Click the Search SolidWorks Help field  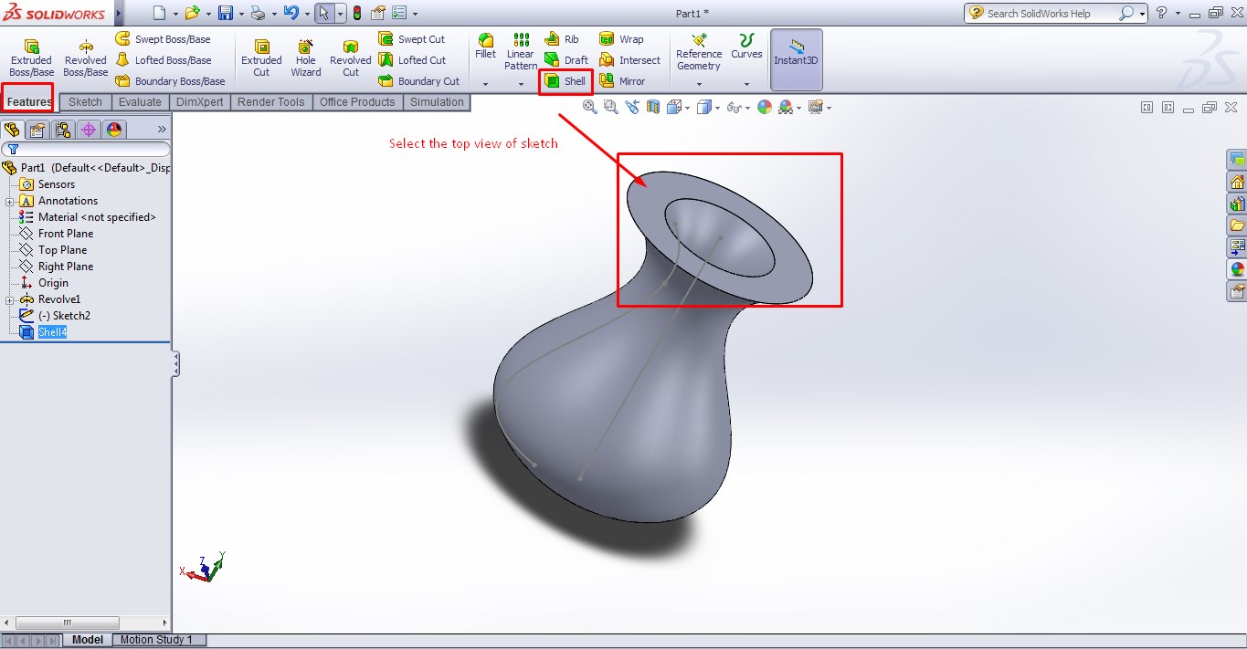point(1051,13)
